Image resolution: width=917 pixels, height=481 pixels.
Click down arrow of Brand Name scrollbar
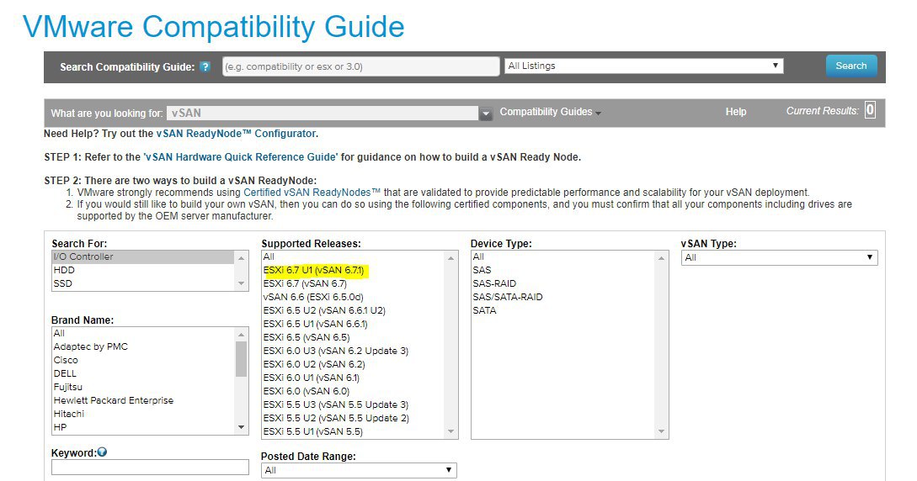241,428
